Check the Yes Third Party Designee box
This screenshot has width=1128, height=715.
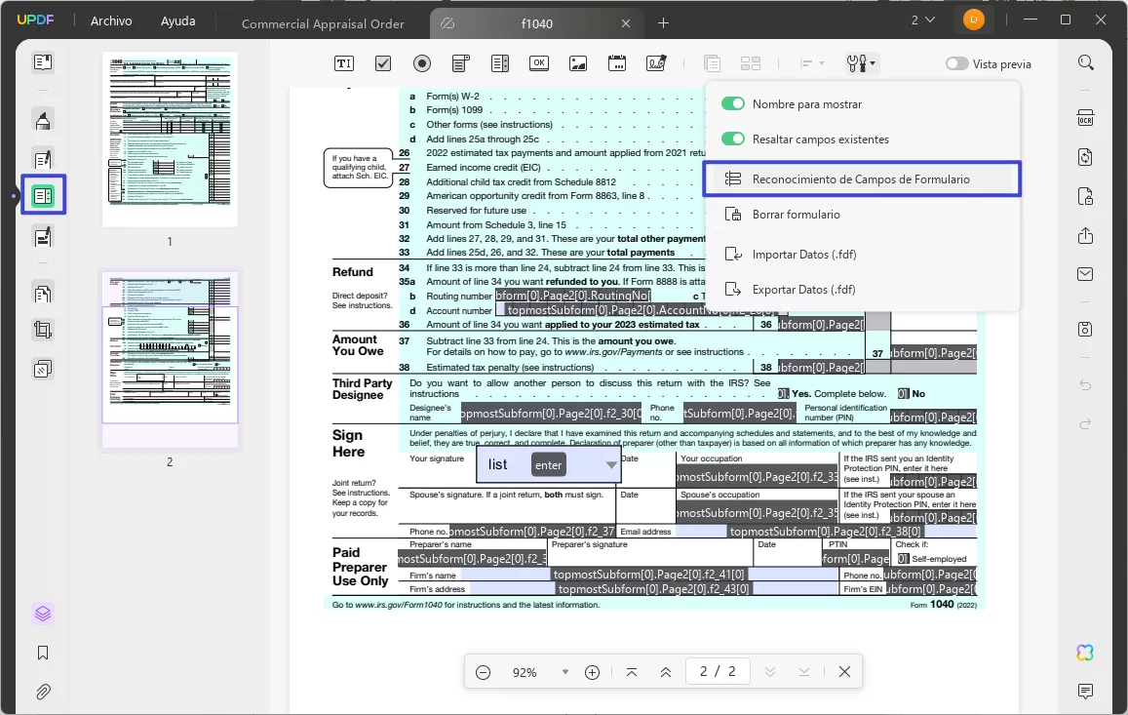[784, 394]
